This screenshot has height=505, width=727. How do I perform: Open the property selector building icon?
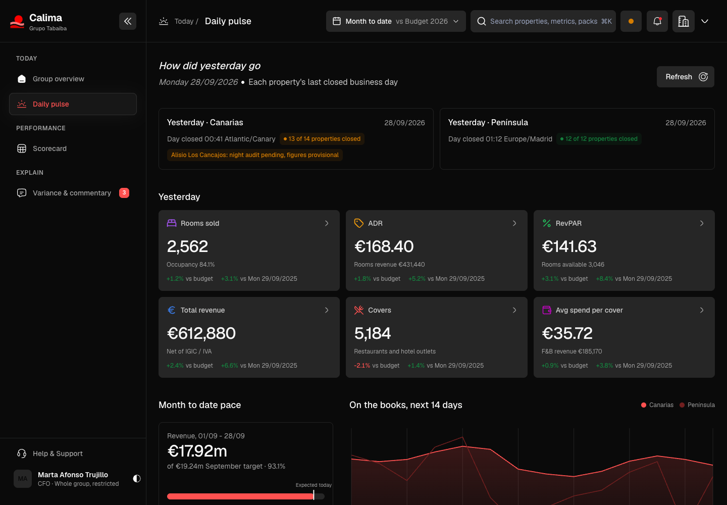point(684,21)
